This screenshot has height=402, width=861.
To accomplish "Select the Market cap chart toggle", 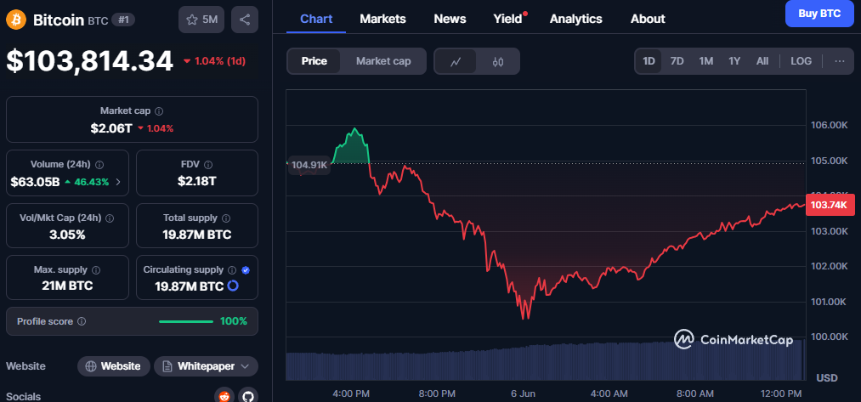I will 383,61.
